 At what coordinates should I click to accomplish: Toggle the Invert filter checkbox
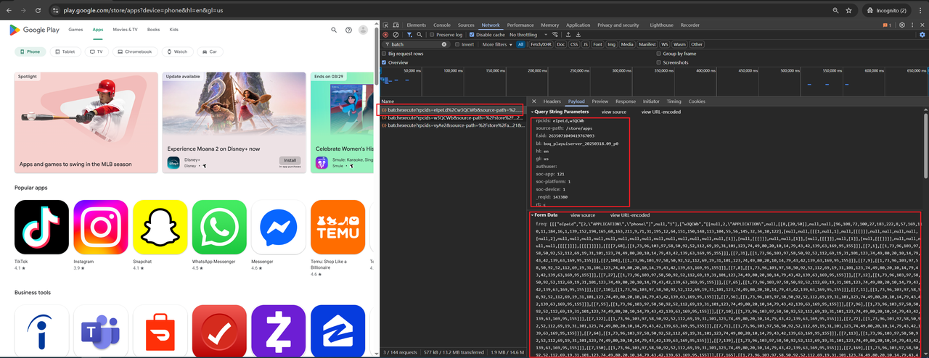coord(457,44)
